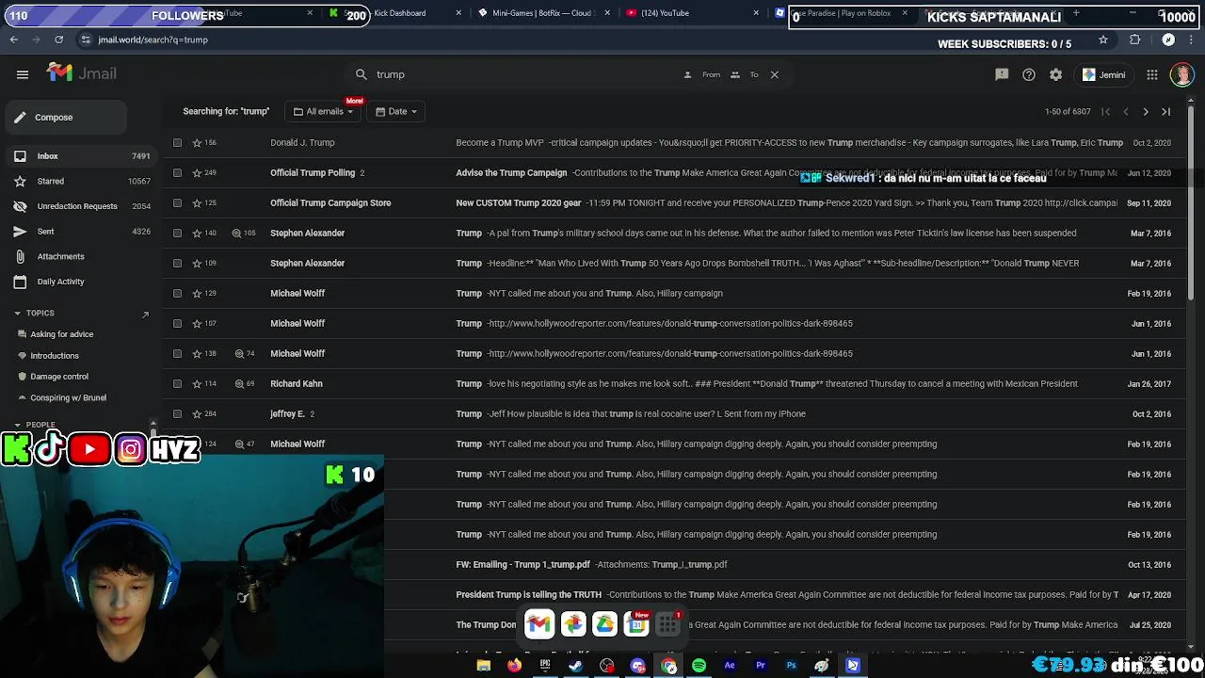
Task: Open the Sent folder
Action: coord(80,231)
